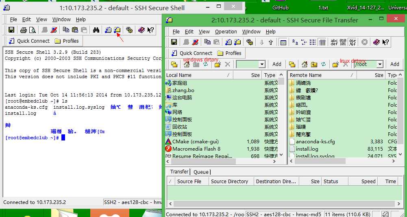Click Print Preview icon in Secure Shell toolbar
The height and width of the screenshot is (217, 407).
click(33, 30)
